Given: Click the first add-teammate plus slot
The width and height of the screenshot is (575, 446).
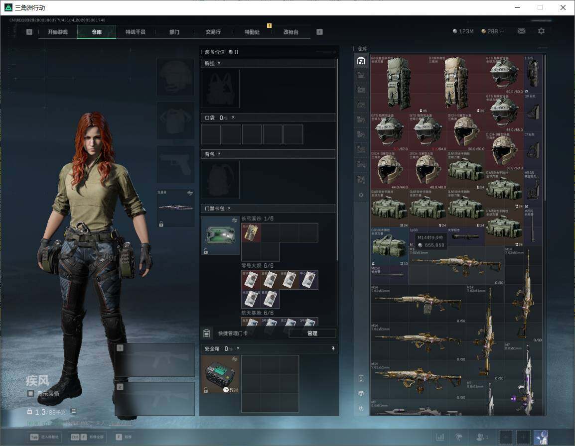Looking at the screenshot, I should tap(506, 437).
